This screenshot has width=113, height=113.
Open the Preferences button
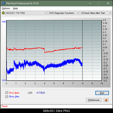(x=94, y=100)
